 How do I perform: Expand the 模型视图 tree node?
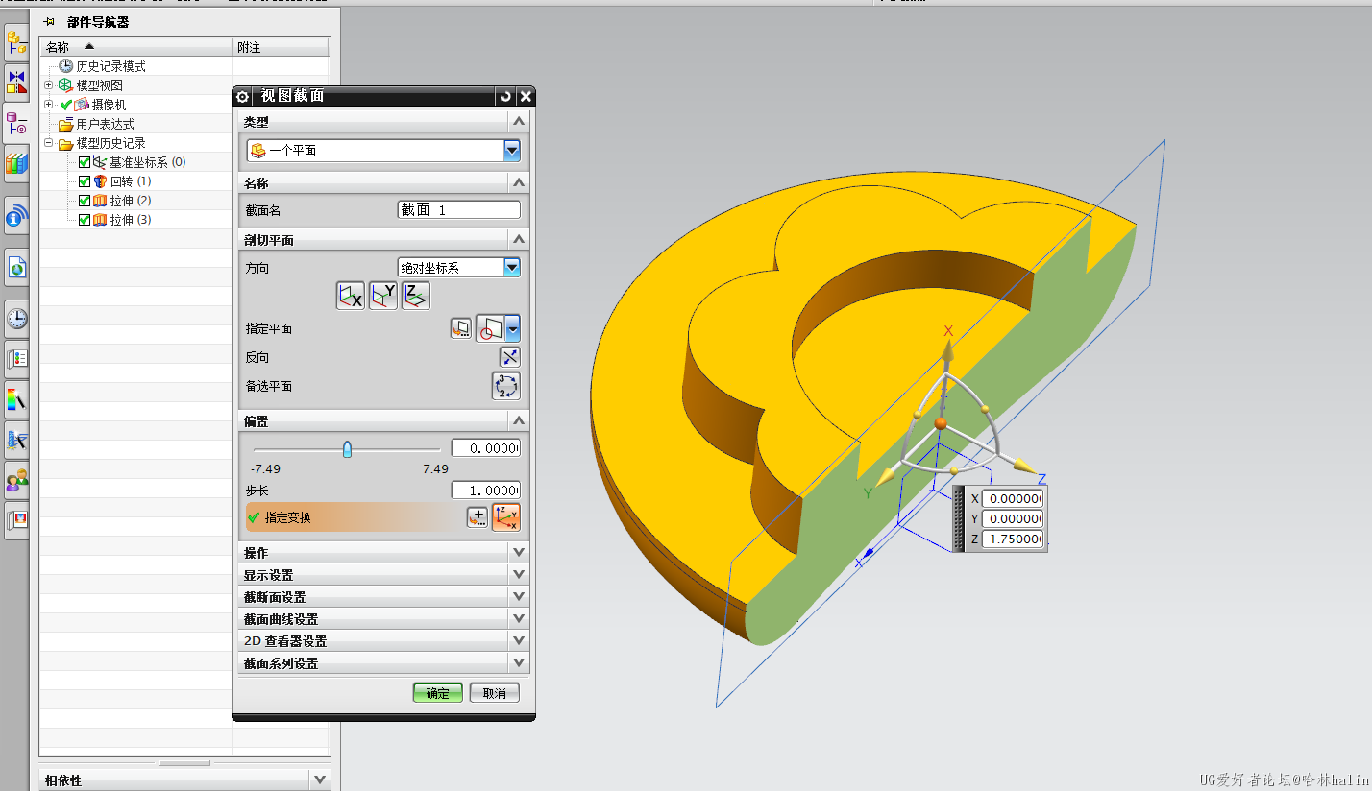tap(49, 85)
